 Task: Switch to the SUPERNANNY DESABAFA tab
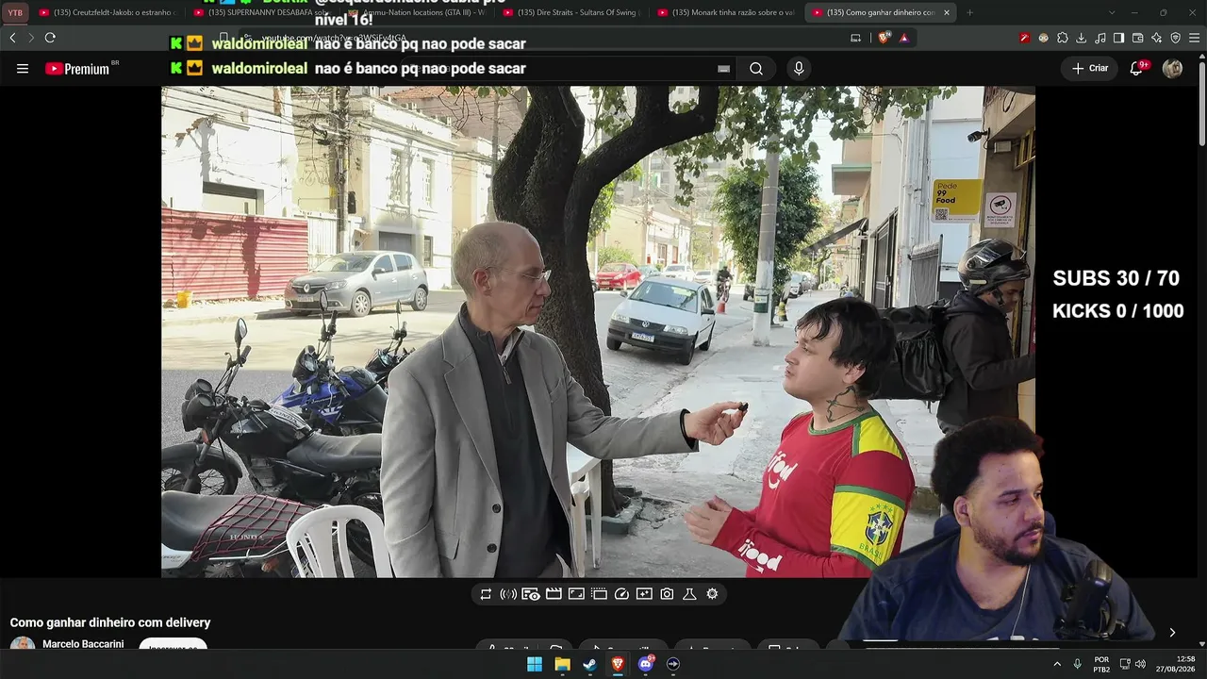pyautogui.click(x=261, y=12)
